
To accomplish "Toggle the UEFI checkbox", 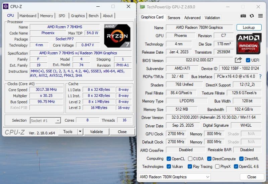I will click(248, 60).
